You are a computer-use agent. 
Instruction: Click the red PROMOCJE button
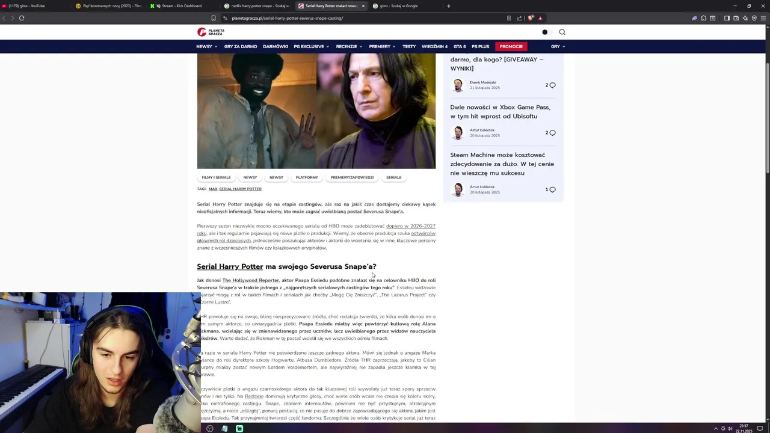tap(511, 46)
